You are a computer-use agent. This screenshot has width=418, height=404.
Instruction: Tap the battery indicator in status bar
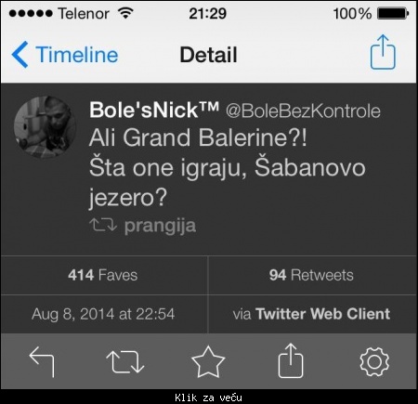[x=393, y=14]
